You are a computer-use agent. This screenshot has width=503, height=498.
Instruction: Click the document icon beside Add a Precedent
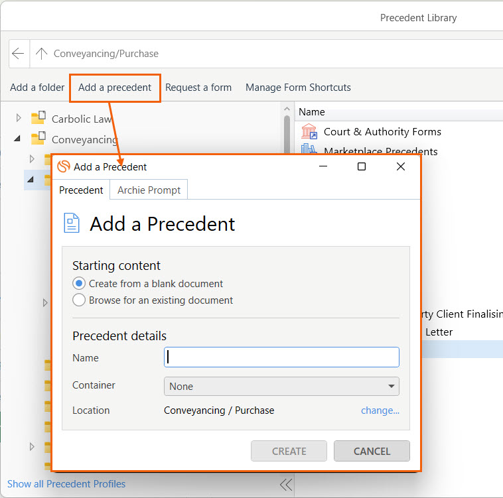72,223
